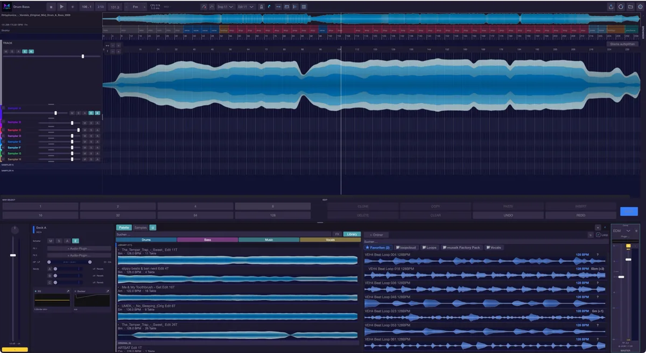Viewport: 646px width, 353px height.
Task: Toggle the lock icon in the top toolbar
Action: (262, 6)
